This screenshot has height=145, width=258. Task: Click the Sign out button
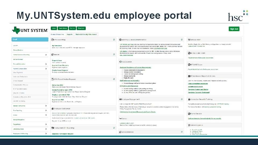pyautogui.click(x=234, y=29)
